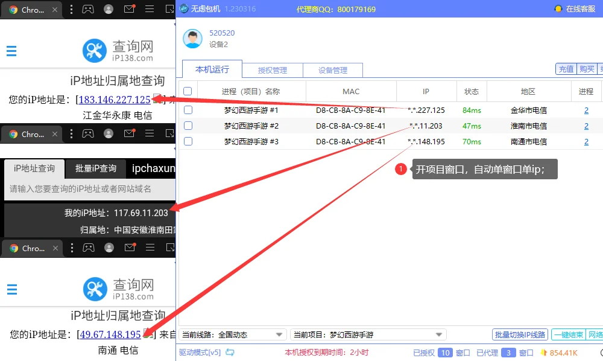Open three-dot menu in top browser window
The height and width of the screenshot is (361, 603).
tap(71, 9)
